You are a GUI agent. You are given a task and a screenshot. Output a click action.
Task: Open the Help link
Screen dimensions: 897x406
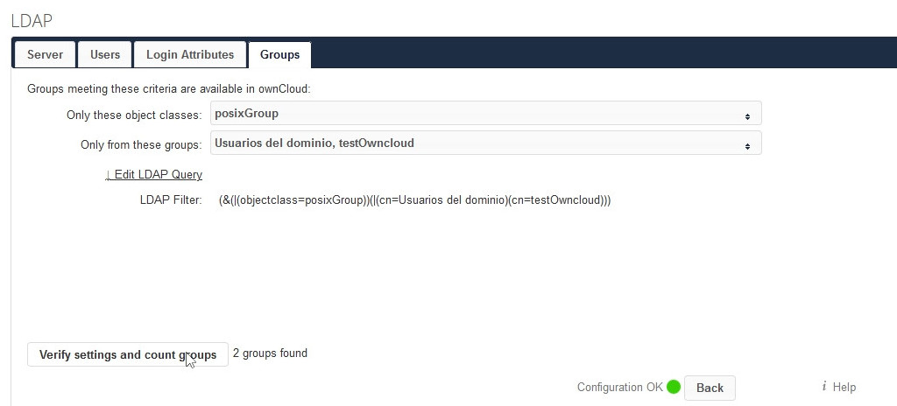click(844, 387)
